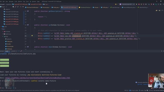Image resolution: width=164 pixels, height=92 pixels.
Task: Expand the DataFixtures folder
Action: (3, 34)
